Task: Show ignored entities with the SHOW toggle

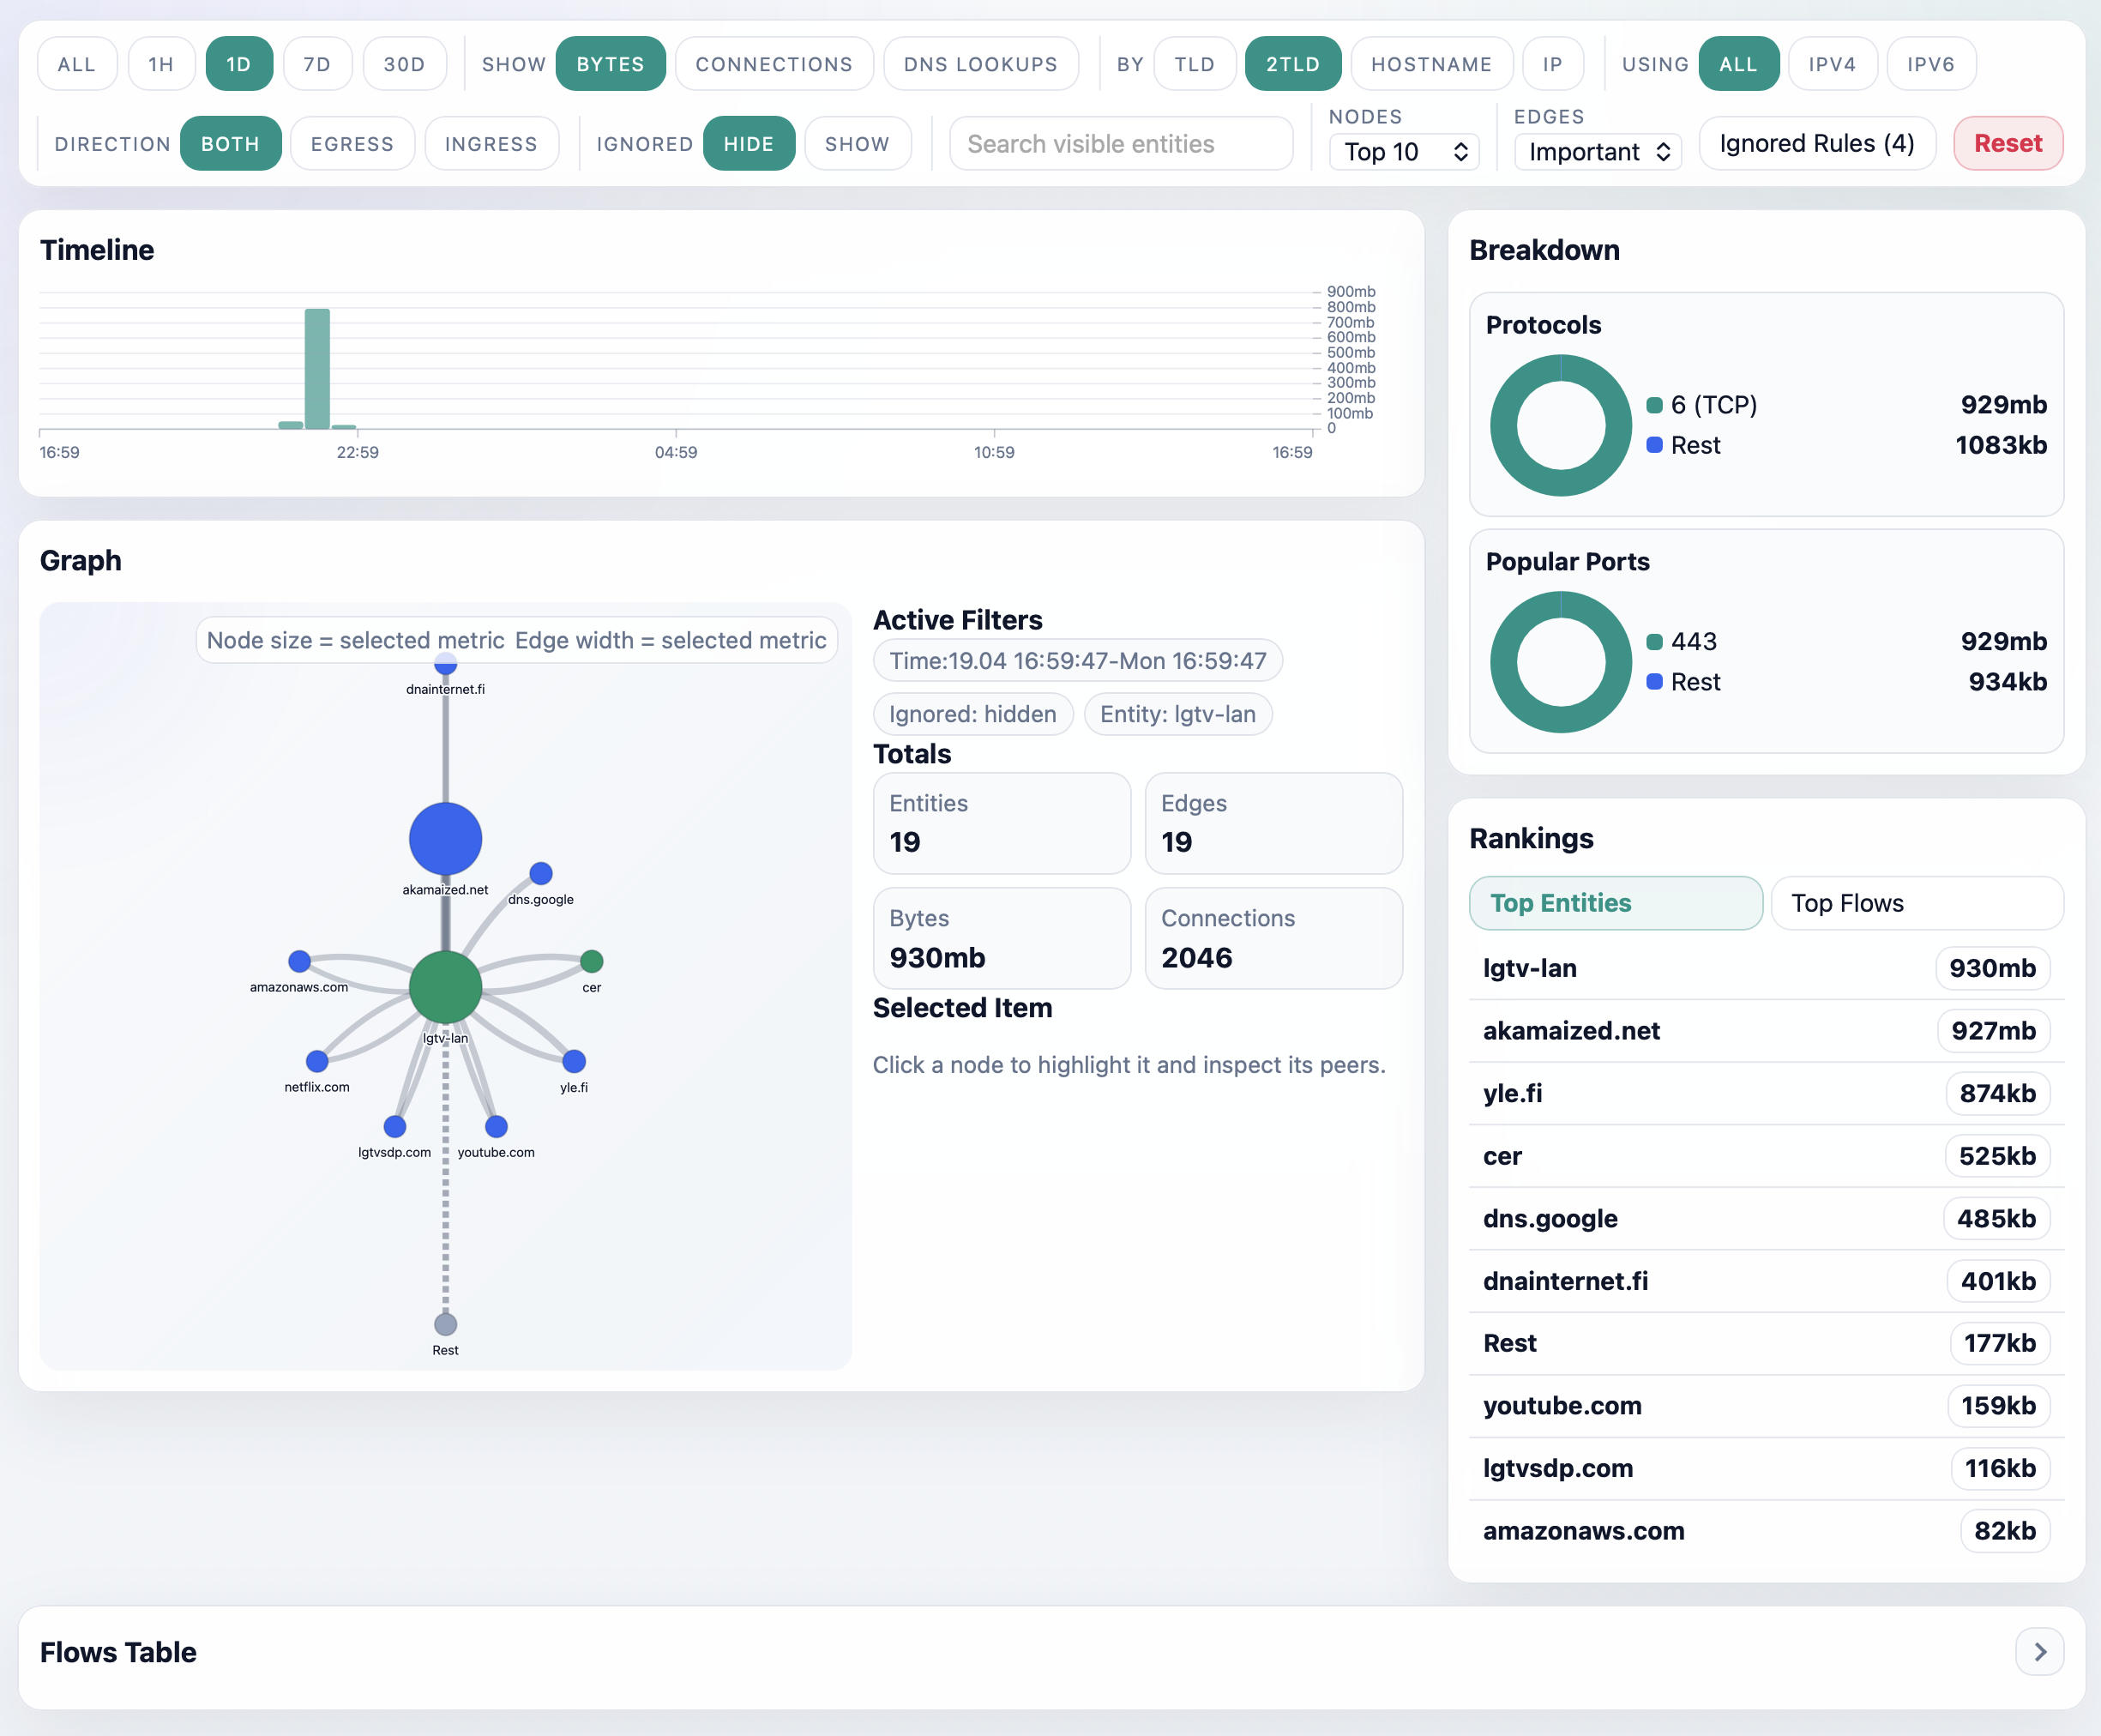Action: point(857,144)
